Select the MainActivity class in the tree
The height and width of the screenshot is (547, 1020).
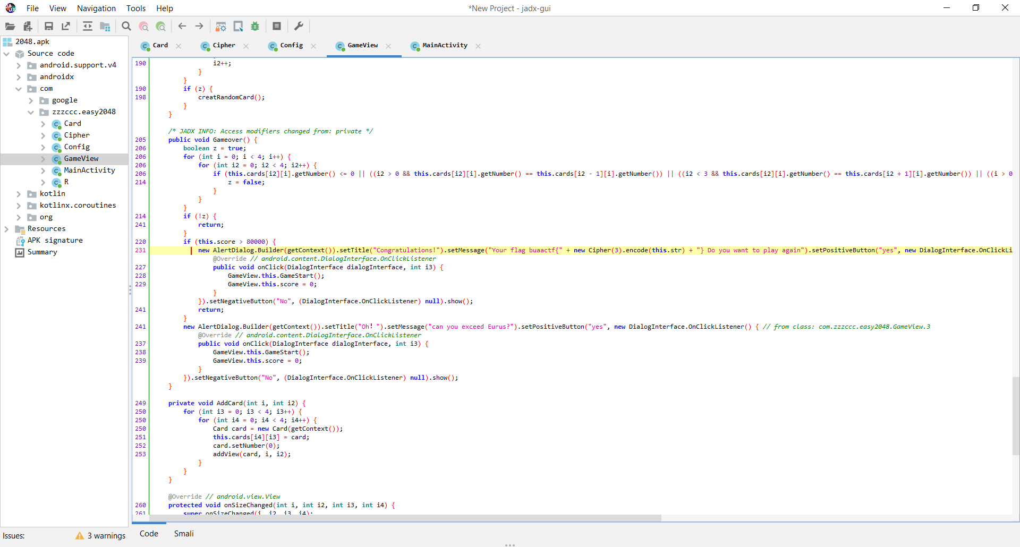pyautogui.click(x=89, y=170)
